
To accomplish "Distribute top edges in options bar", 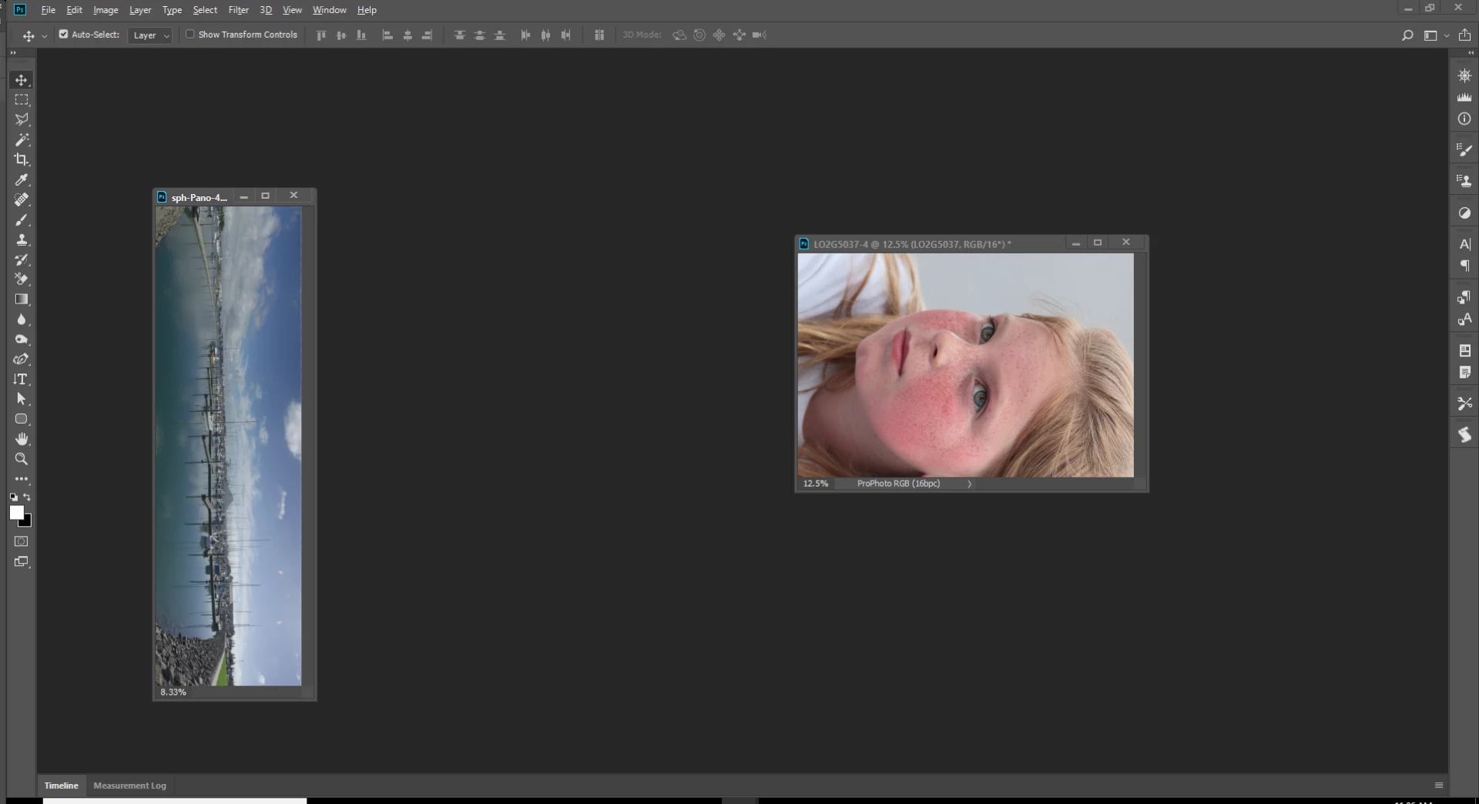I will pos(460,35).
